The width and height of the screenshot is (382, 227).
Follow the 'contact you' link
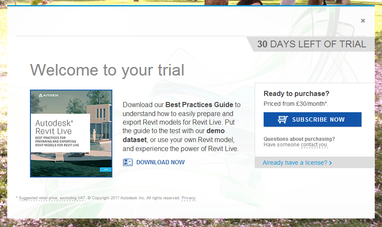[314, 145]
